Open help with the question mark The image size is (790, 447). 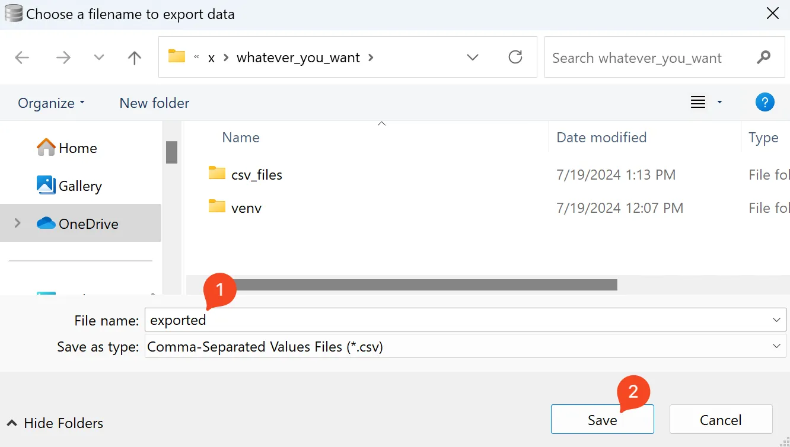coord(765,103)
